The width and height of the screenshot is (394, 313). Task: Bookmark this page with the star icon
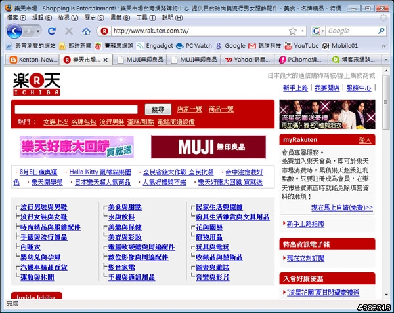[x=293, y=31]
